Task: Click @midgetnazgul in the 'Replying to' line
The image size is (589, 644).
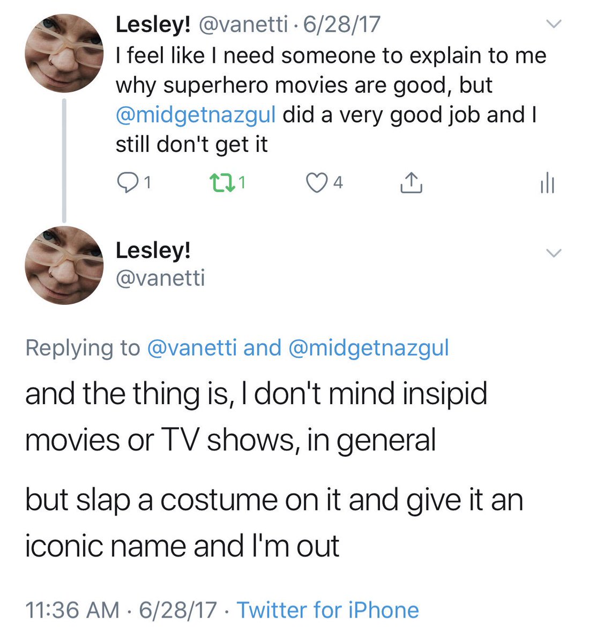Action: click(368, 348)
